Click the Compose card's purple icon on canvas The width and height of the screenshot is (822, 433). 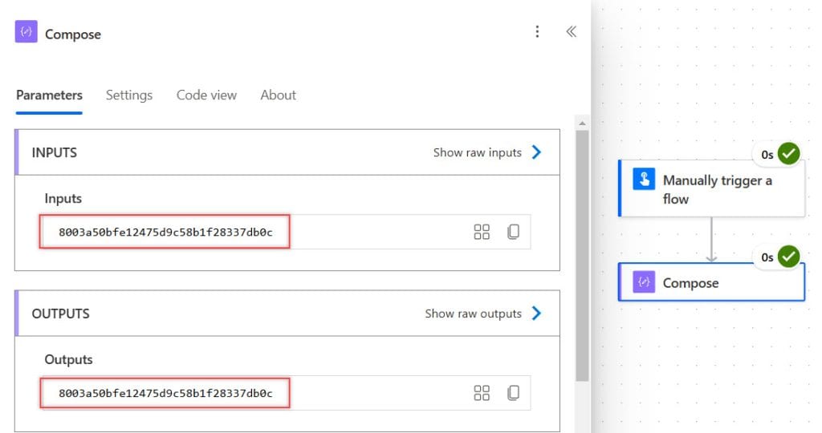[644, 281]
